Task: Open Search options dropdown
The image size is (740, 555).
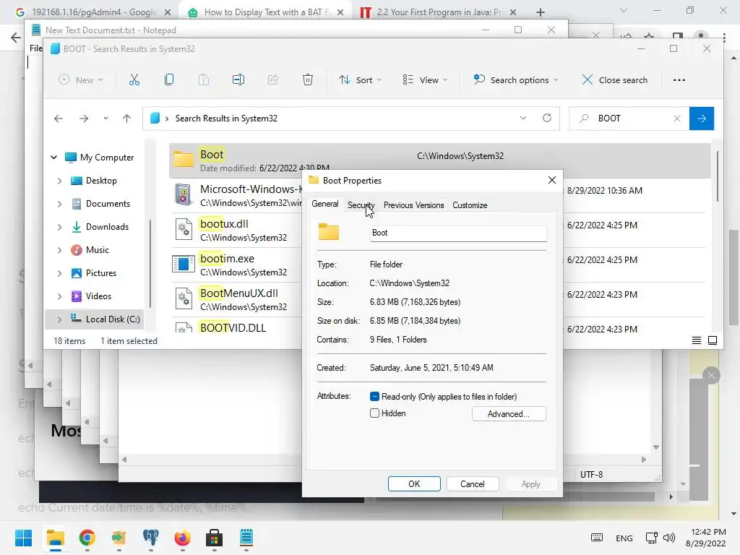Action: (515, 79)
